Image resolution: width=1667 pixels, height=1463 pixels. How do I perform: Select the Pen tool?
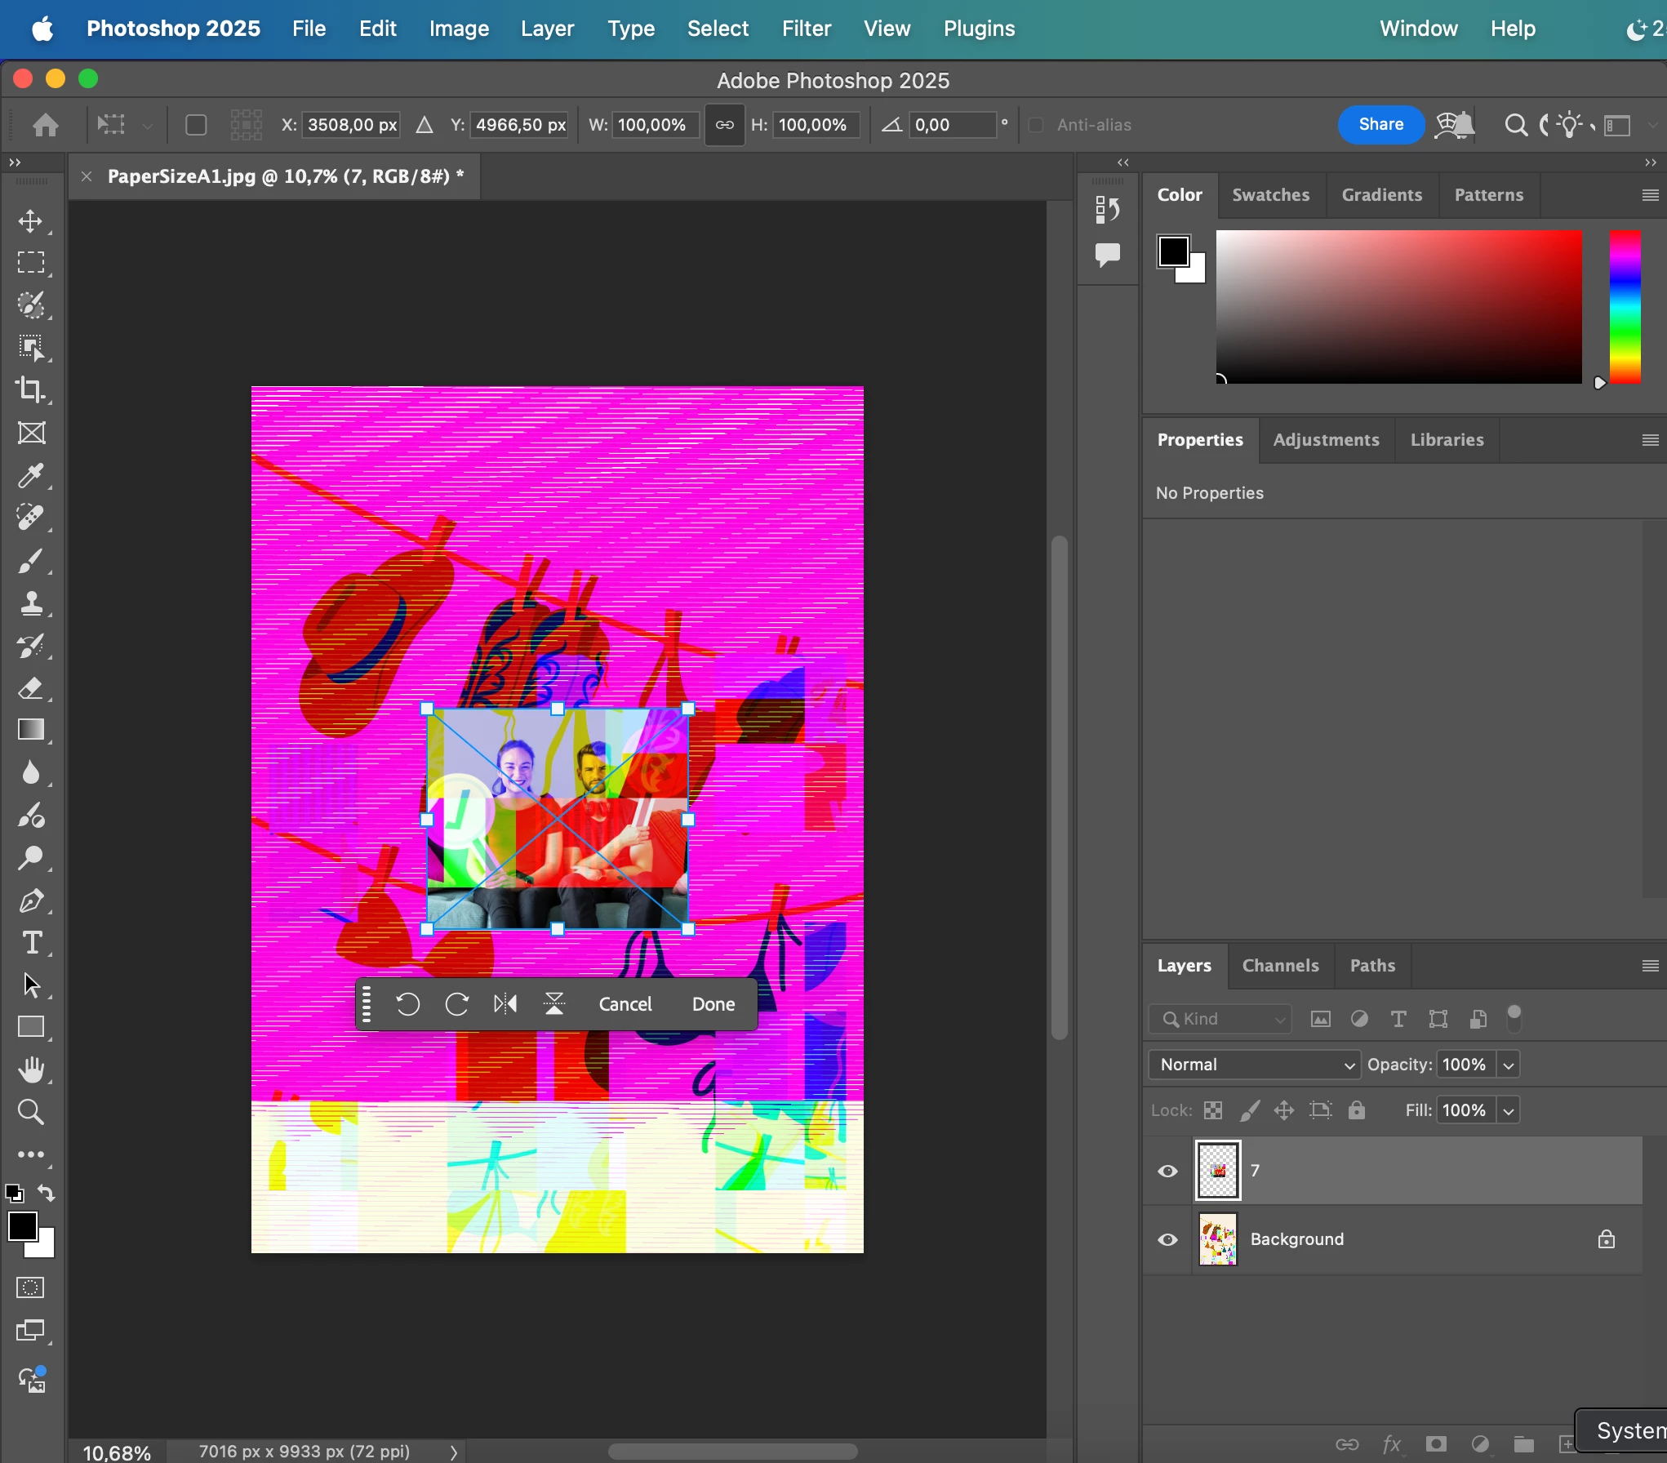31,901
